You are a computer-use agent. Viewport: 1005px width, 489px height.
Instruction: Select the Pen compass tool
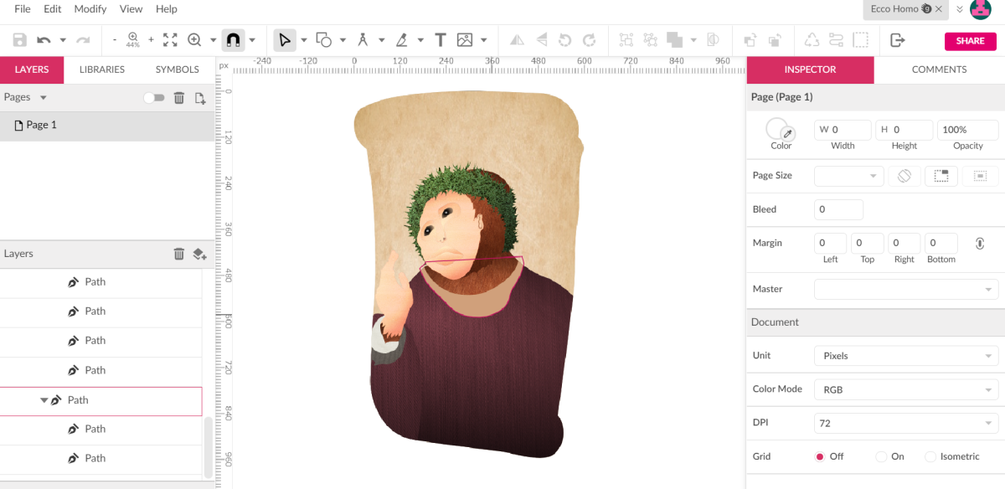pyautogui.click(x=363, y=39)
